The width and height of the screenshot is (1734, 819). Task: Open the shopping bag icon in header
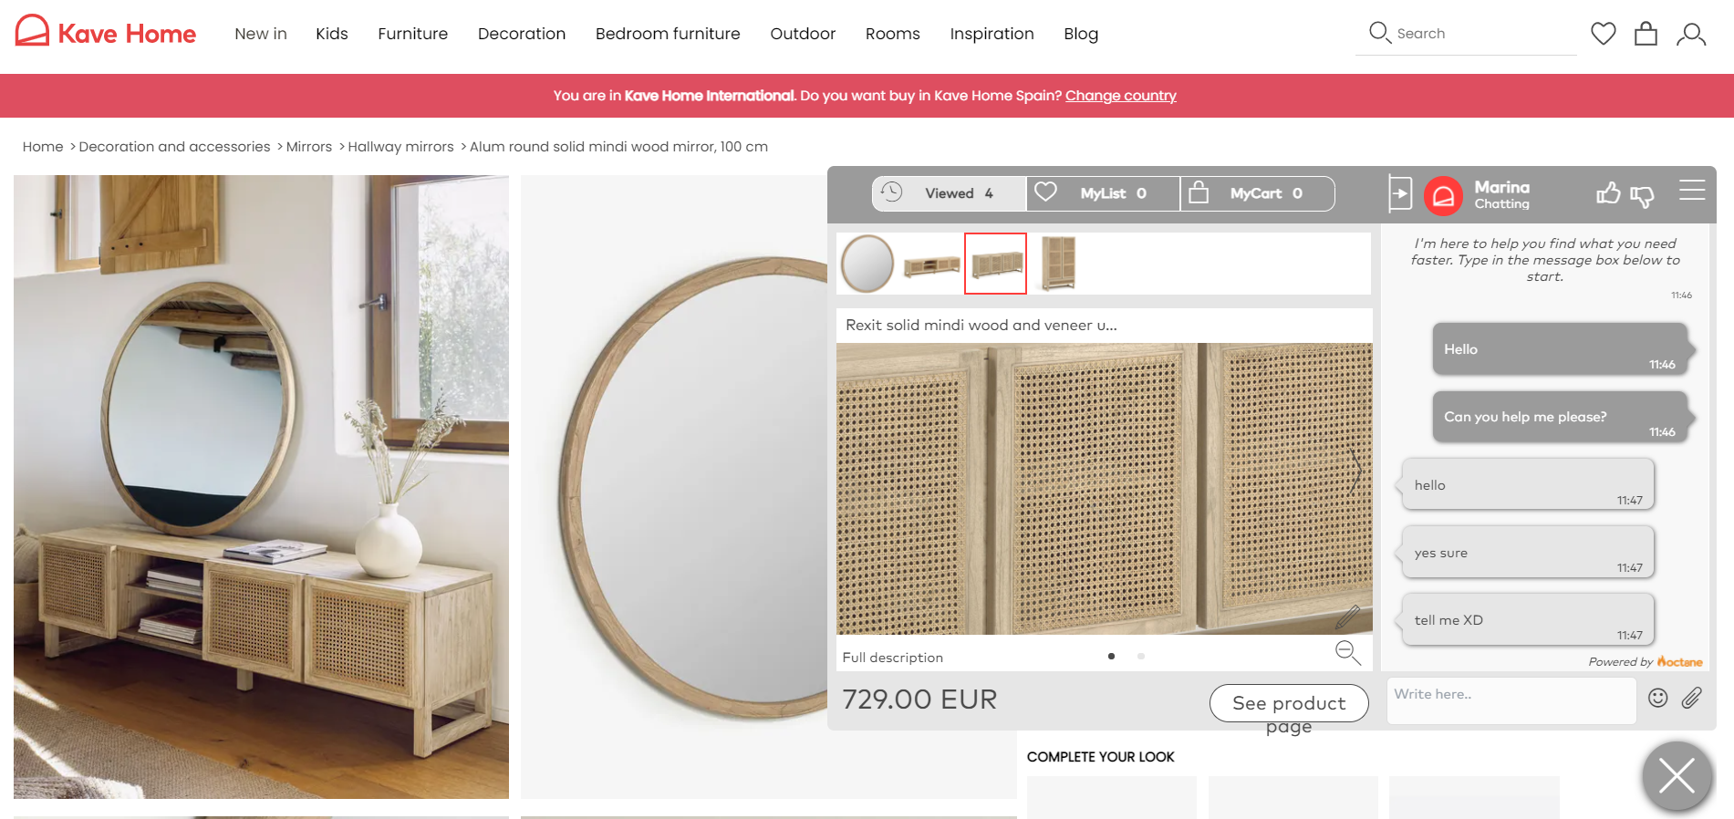coord(1646,34)
